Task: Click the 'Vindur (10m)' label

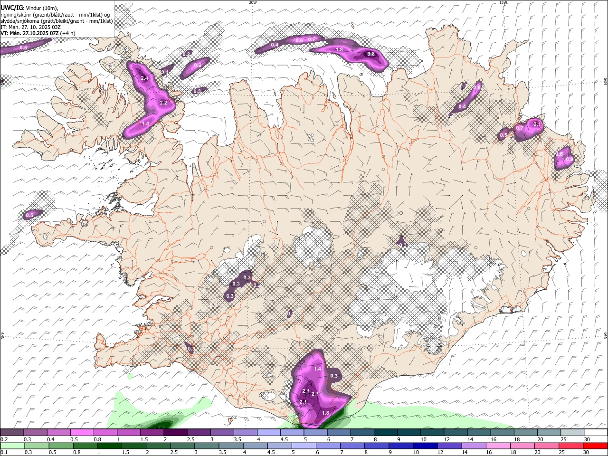Action: pos(41,8)
